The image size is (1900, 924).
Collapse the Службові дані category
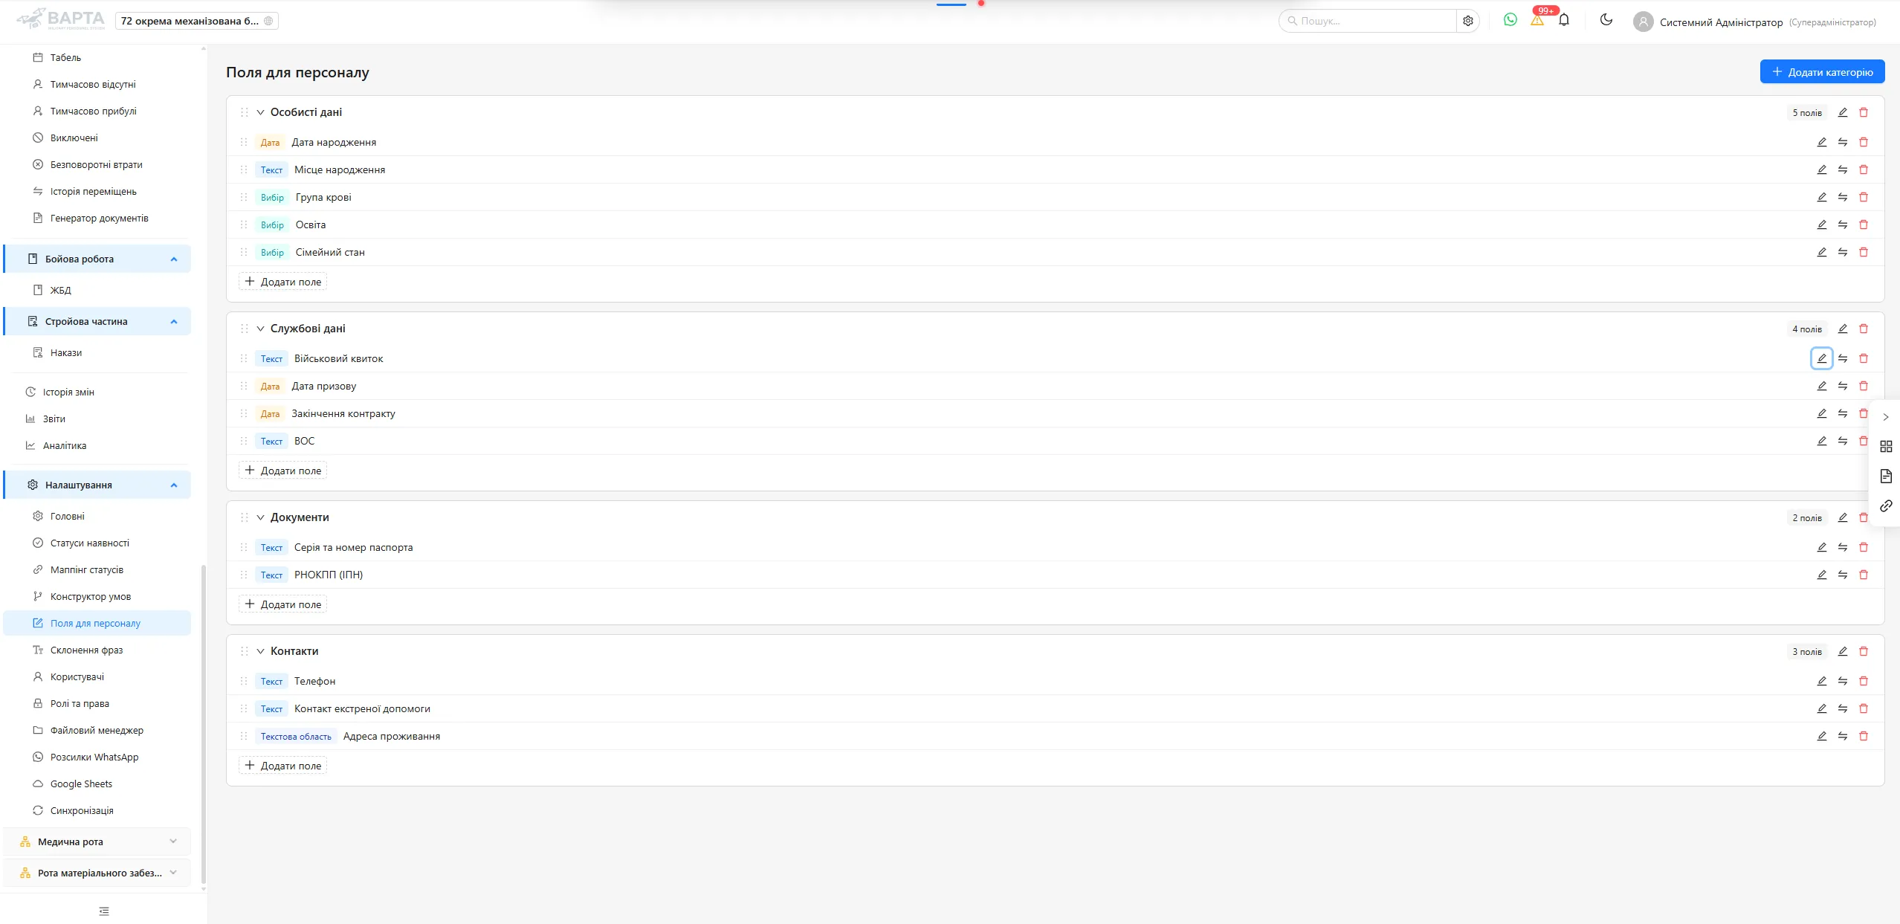coord(261,329)
